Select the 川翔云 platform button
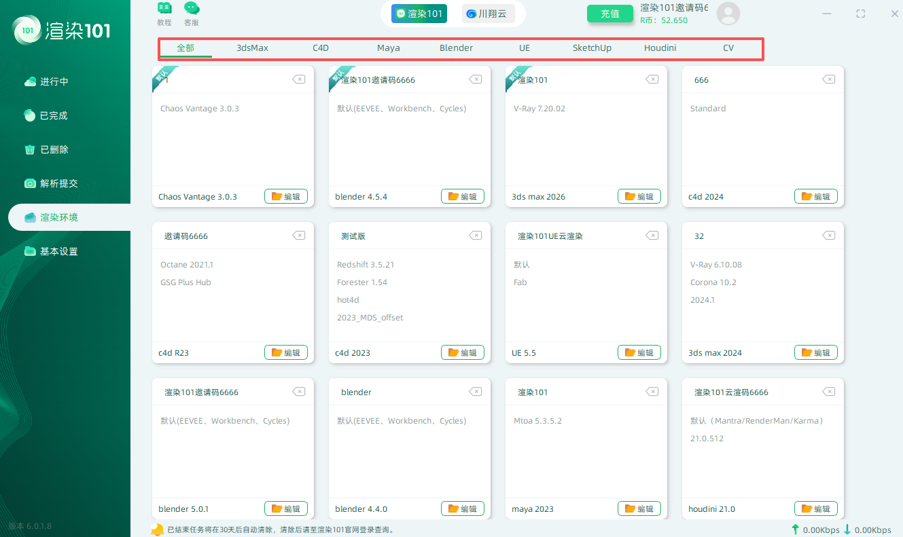 (488, 14)
